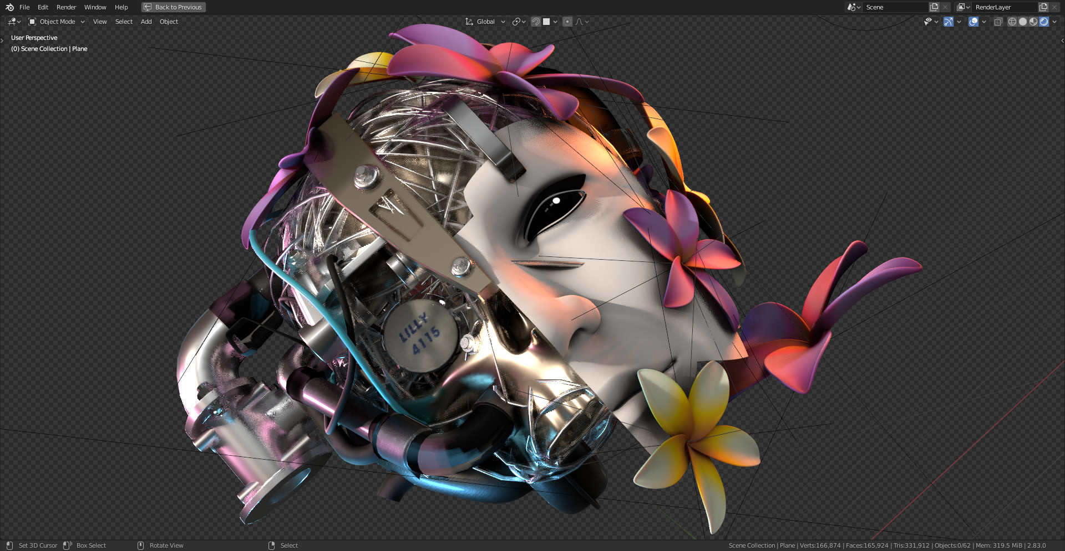1065x551 pixels.
Task: Click the new scene copy icon
Action: pyautogui.click(x=934, y=7)
